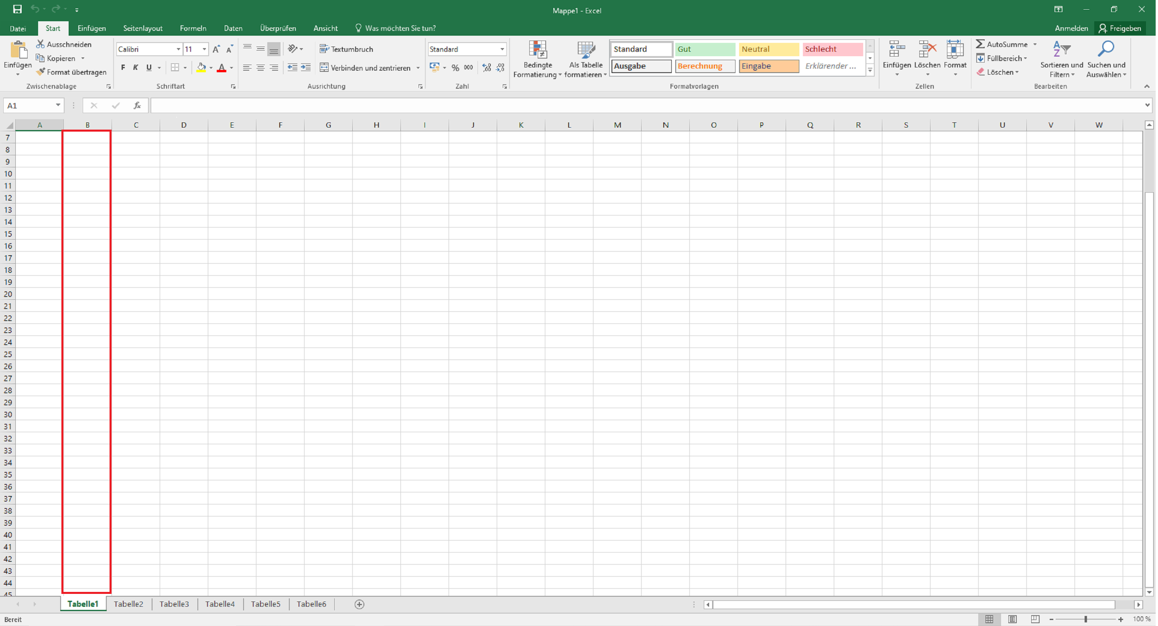Align text to middle icon

click(x=260, y=49)
